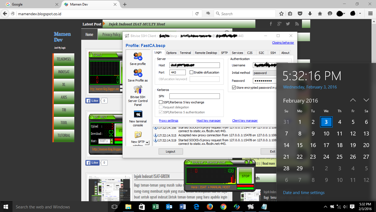Go to previous month in calendar
Image resolution: width=376 pixels, height=212 pixels.
point(353,100)
